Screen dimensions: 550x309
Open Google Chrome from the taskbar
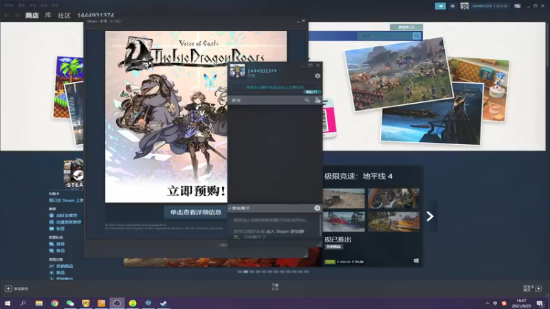54,303
